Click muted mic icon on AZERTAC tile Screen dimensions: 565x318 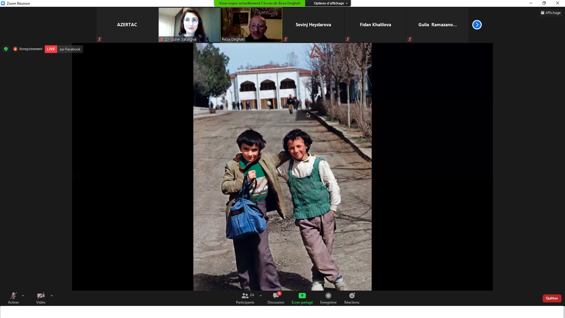(99, 39)
